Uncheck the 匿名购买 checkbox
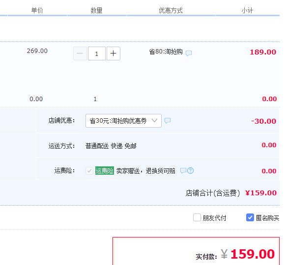This screenshot has height=265, width=285. (x=250, y=217)
